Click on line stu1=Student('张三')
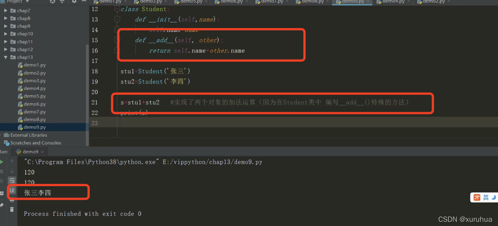The width and height of the screenshot is (498, 226). tap(155, 71)
